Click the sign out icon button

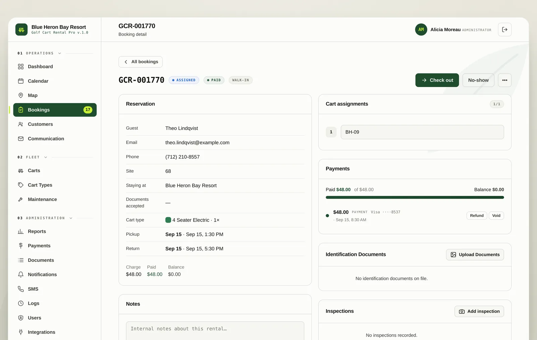[505, 30]
